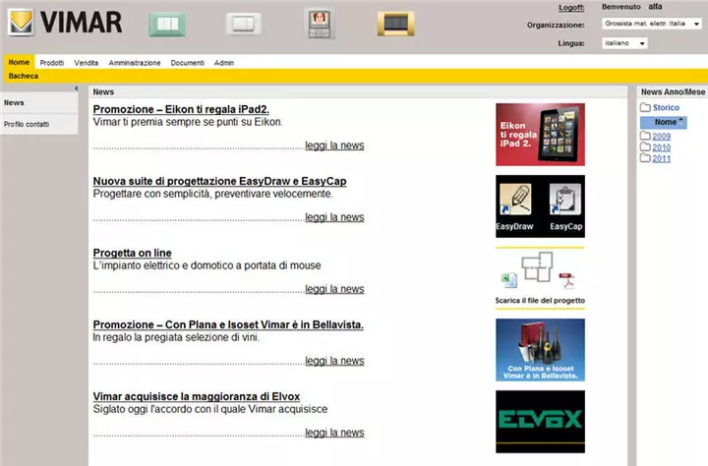Click the 'News Anno/Mese' panel header
This screenshot has width=708, height=466.
pos(673,91)
